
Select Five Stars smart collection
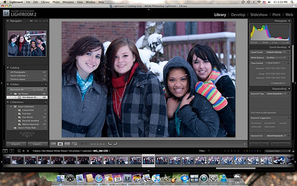click(x=27, y=114)
